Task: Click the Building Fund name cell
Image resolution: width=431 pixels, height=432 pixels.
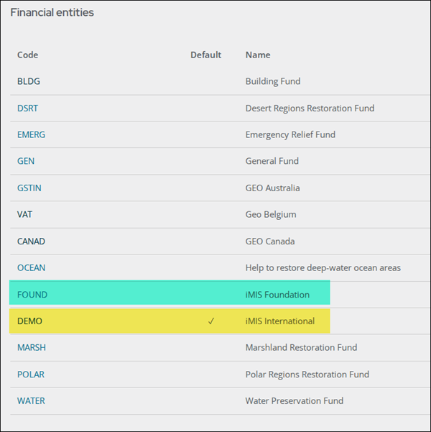Action: point(272,81)
